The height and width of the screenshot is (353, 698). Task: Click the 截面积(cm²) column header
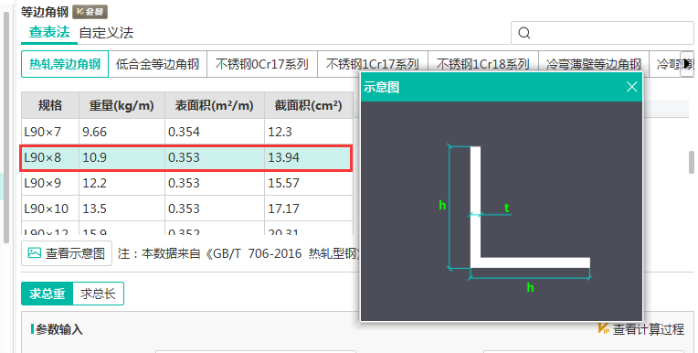pos(309,106)
